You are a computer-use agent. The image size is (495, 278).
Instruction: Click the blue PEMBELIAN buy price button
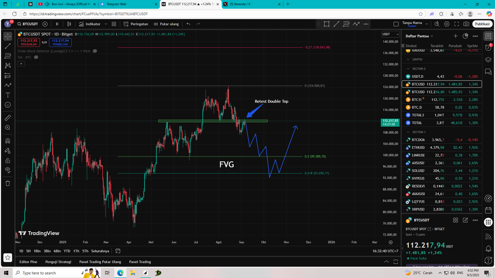tap(60, 42)
